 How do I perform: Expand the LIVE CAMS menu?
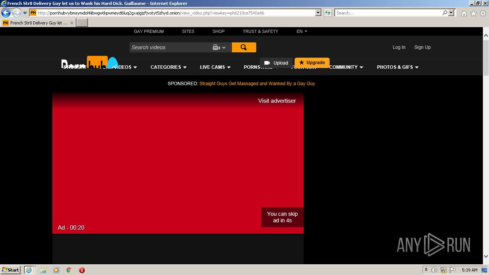tap(215, 67)
